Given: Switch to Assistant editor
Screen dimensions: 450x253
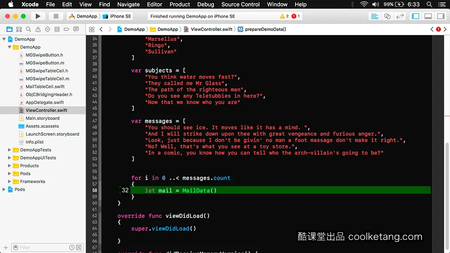Looking at the screenshot, I should pyautogui.click(x=387, y=16).
